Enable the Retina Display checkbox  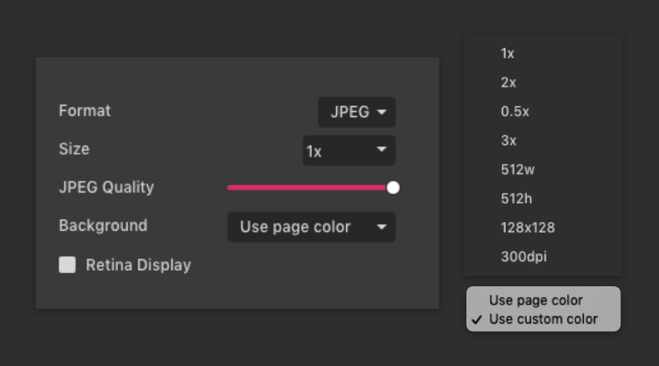click(x=67, y=265)
